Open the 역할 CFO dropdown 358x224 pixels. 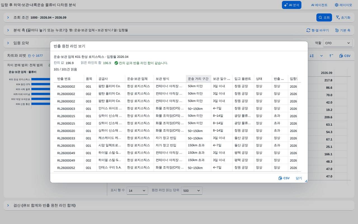click(x=338, y=43)
